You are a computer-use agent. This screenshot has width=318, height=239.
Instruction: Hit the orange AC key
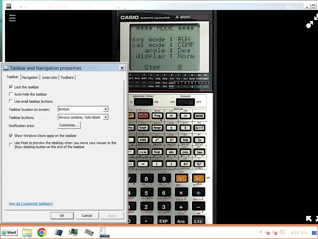(198, 179)
